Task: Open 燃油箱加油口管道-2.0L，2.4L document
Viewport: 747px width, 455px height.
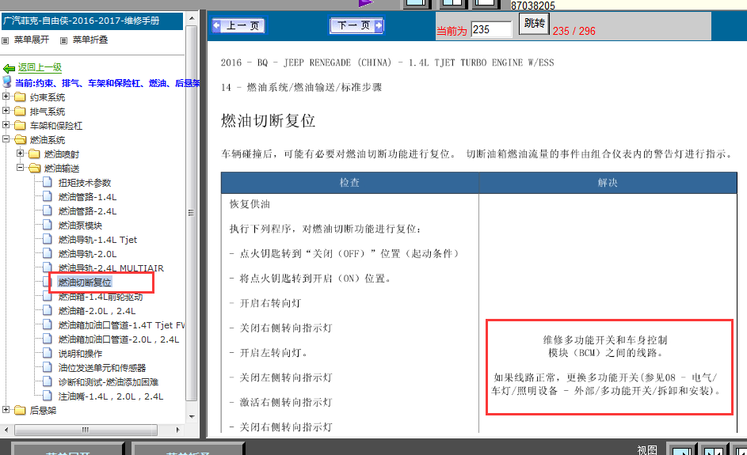Action: point(119,339)
